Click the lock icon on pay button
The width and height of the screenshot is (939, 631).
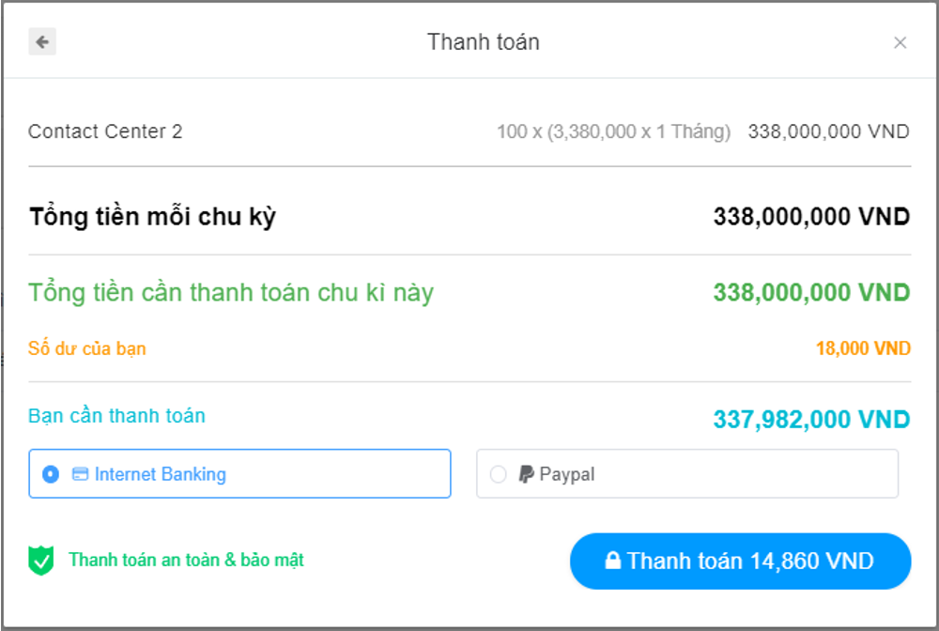click(613, 562)
